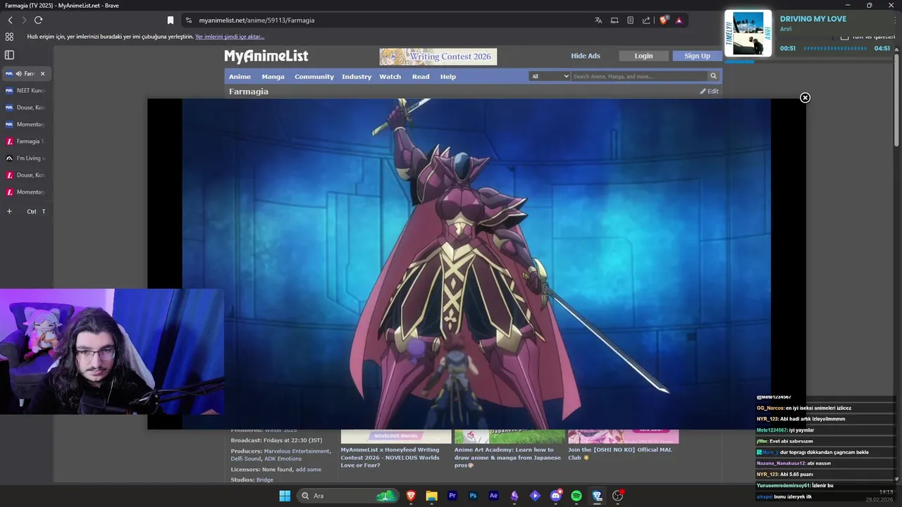Seek within the Driving My Love progress bar

point(835,49)
